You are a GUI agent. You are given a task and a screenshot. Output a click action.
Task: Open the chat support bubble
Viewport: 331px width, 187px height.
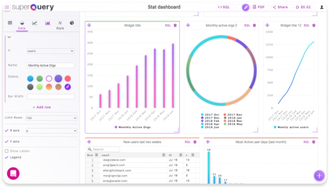click(x=13, y=173)
